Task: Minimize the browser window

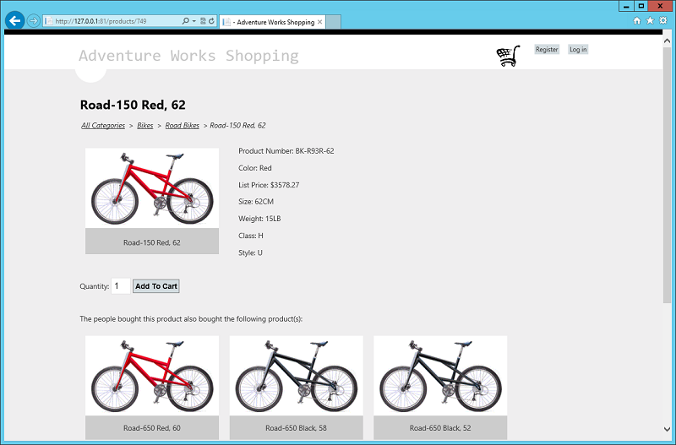Action: tap(626, 6)
